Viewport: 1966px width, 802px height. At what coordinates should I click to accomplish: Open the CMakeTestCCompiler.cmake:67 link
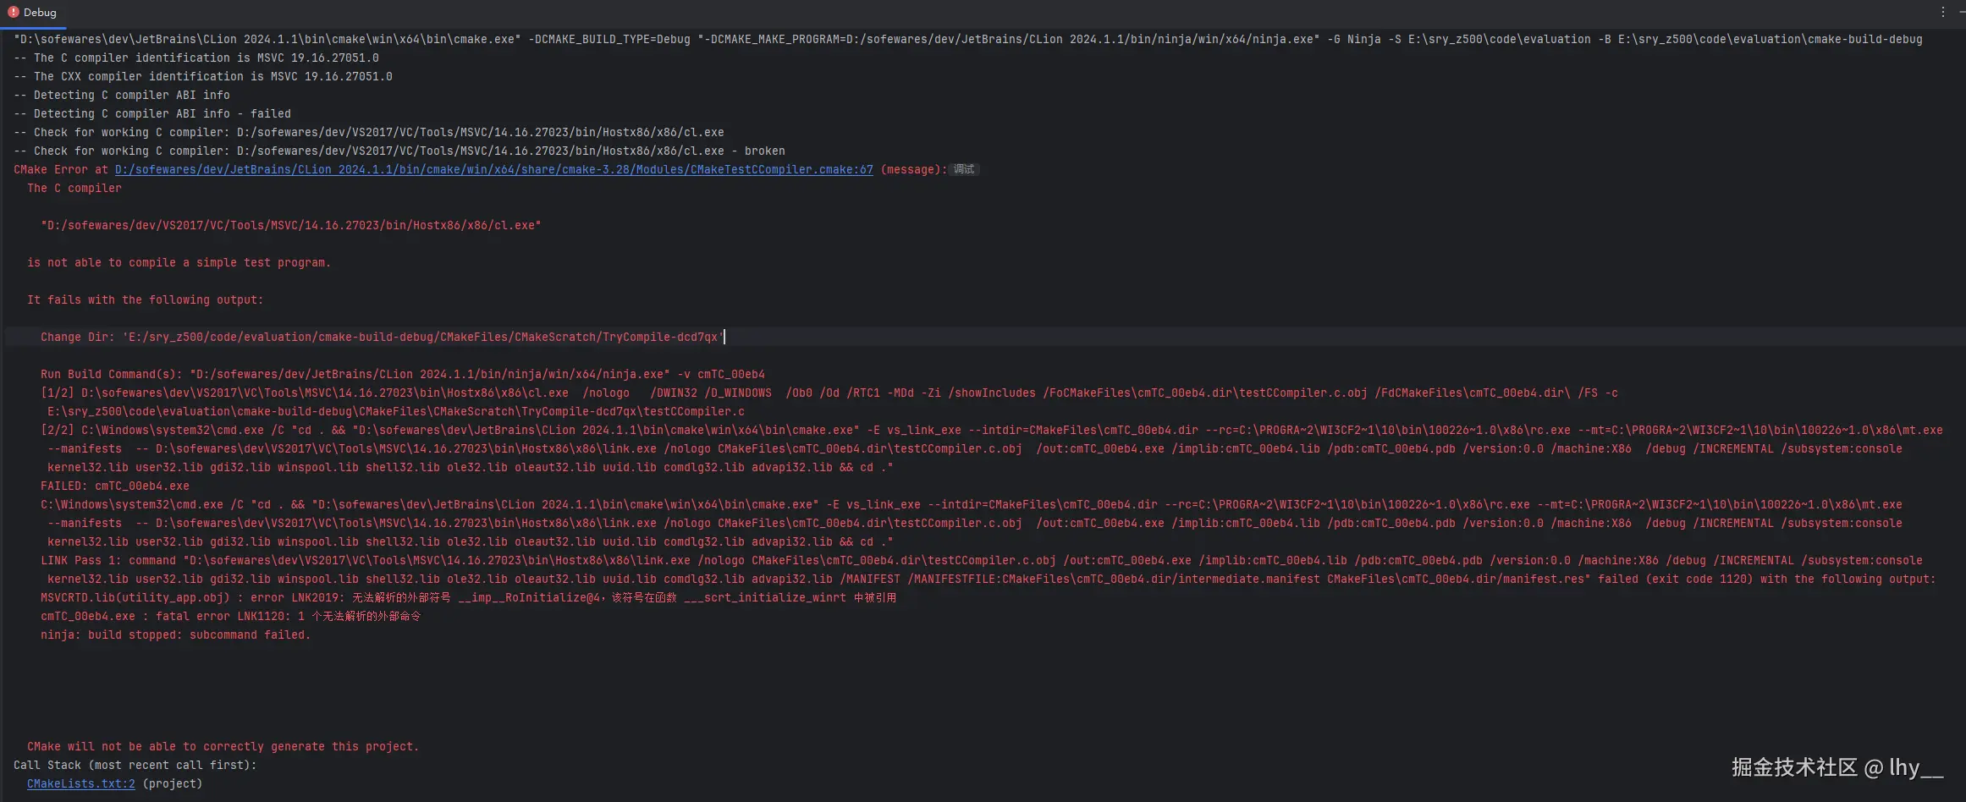point(494,169)
